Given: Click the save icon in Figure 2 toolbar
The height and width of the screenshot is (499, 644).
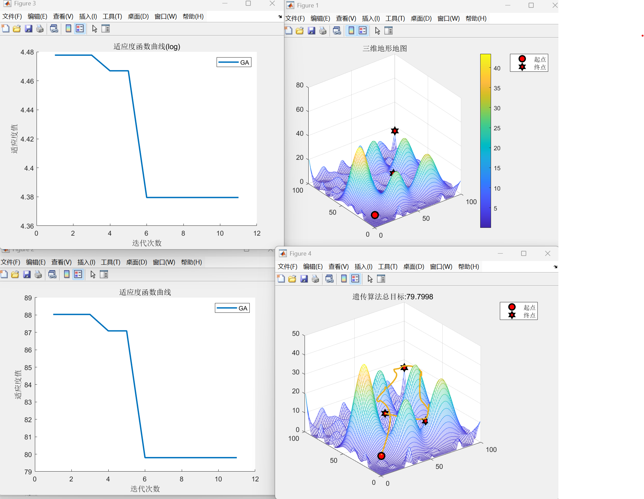Looking at the screenshot, I should tap(27, 275).
